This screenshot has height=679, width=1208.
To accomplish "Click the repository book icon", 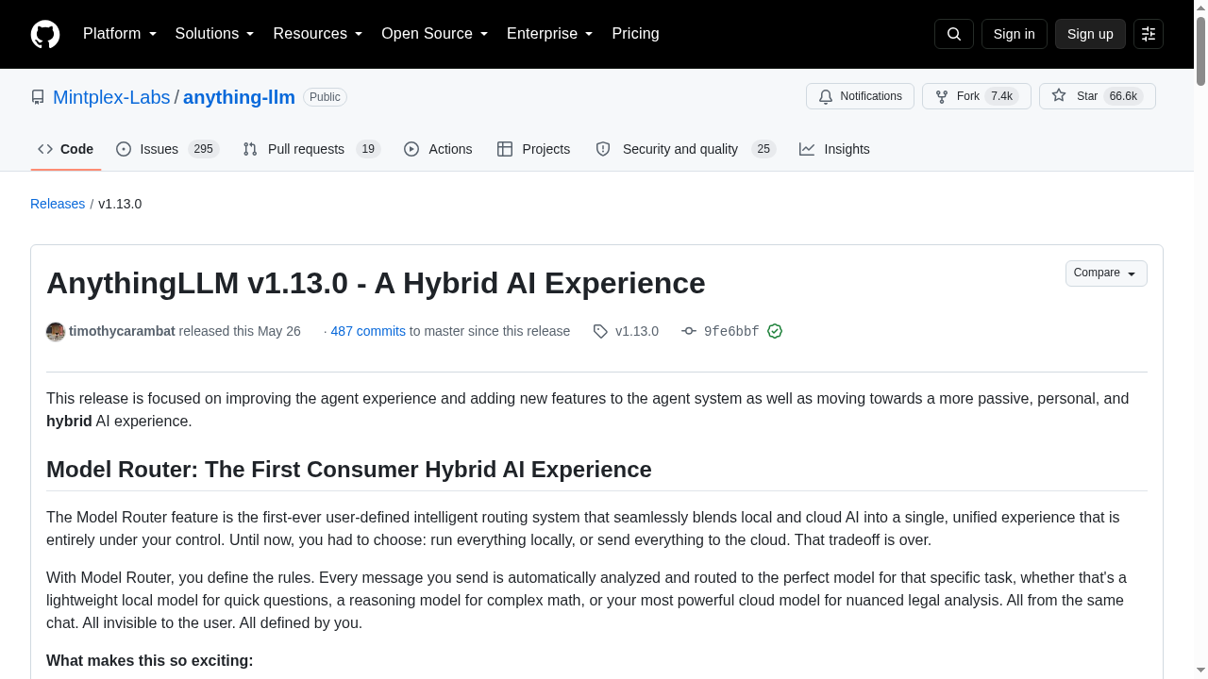I will tap(38, 97).
